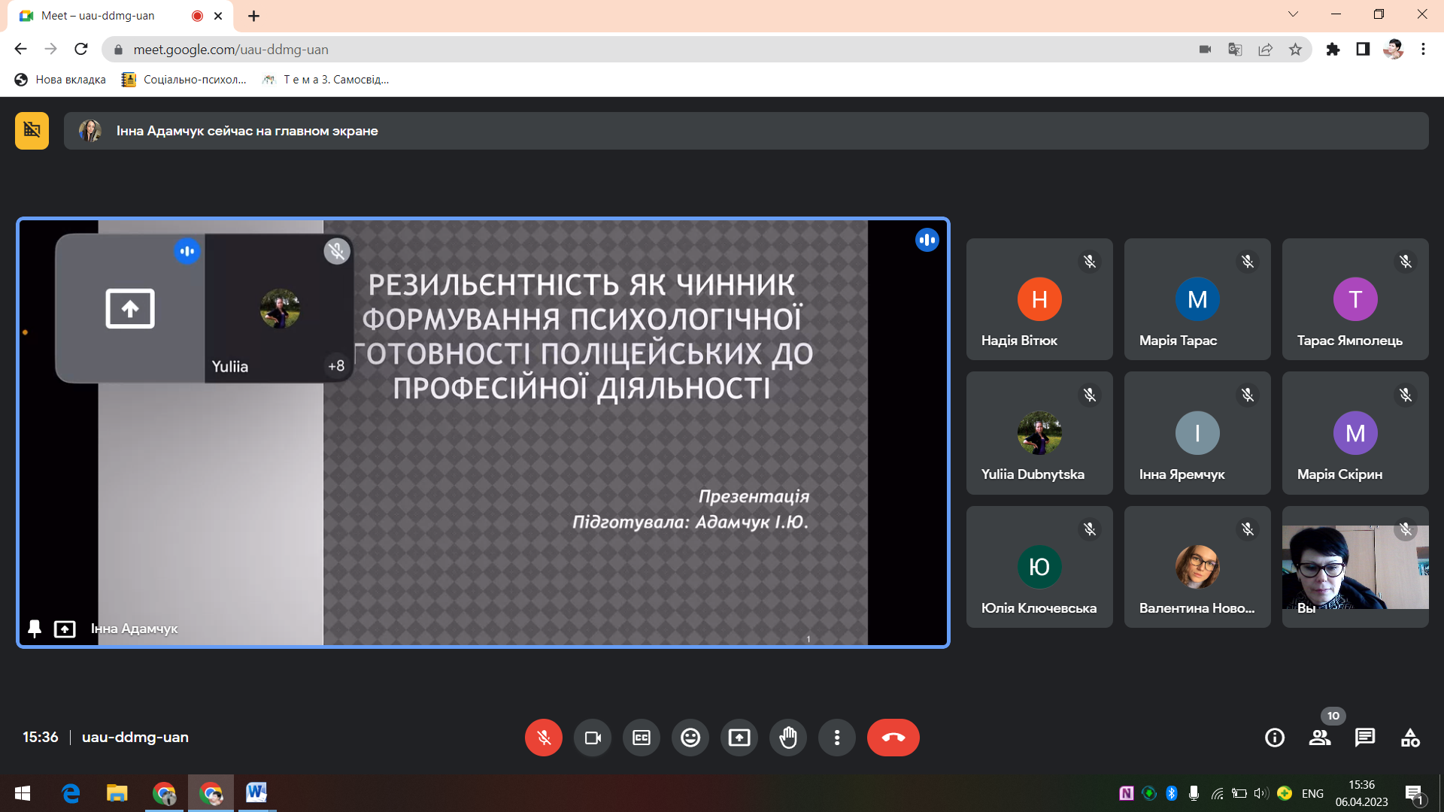
Task: Unmute the microphone in the call controls
Action: tap(543, 738)
